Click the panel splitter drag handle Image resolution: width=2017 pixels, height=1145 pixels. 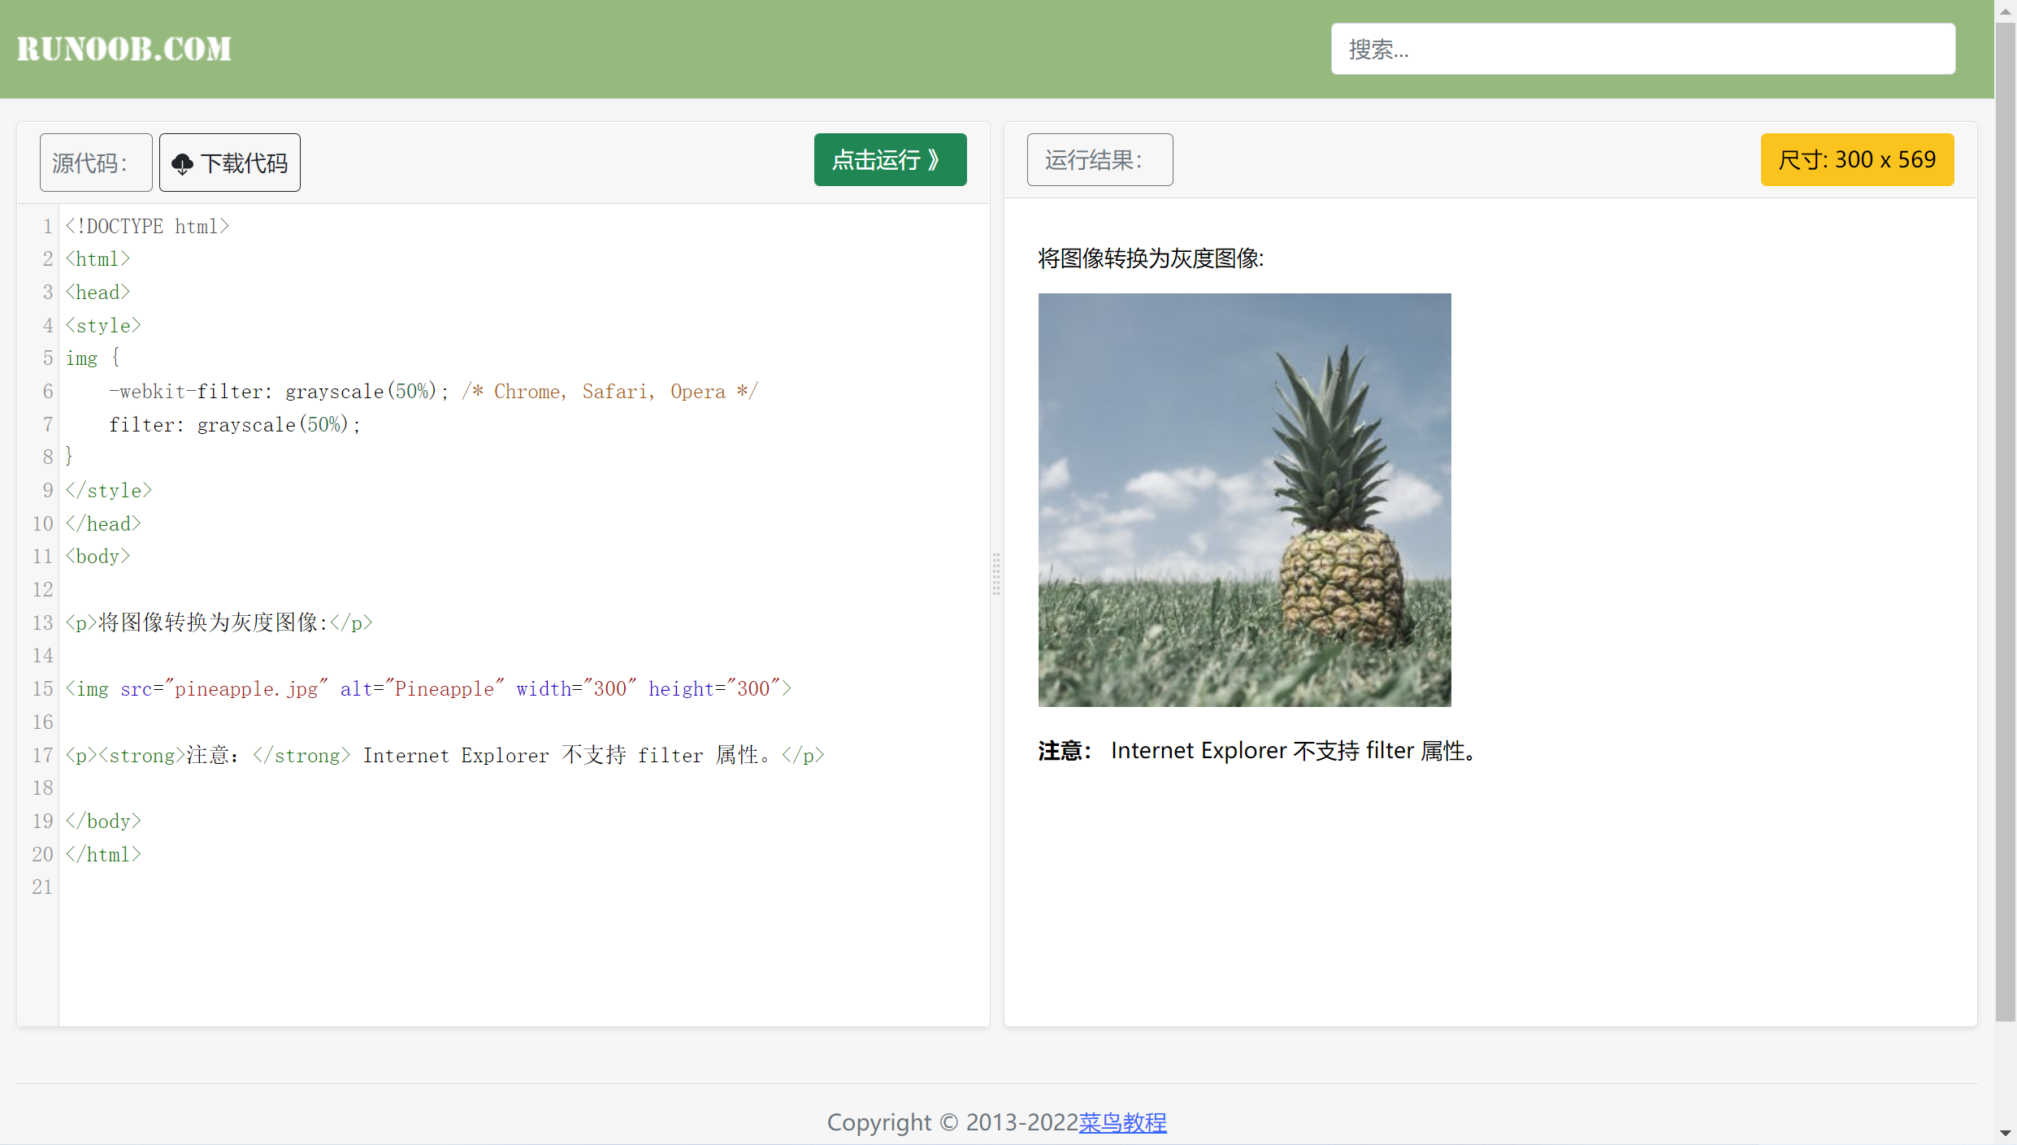click(x=996, y=574)
